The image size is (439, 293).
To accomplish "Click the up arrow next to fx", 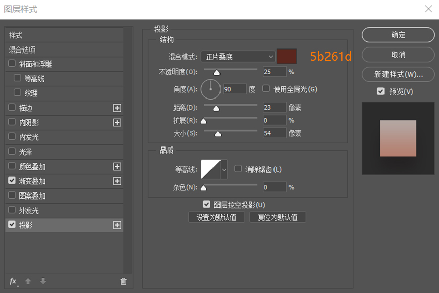I will 29,281.
